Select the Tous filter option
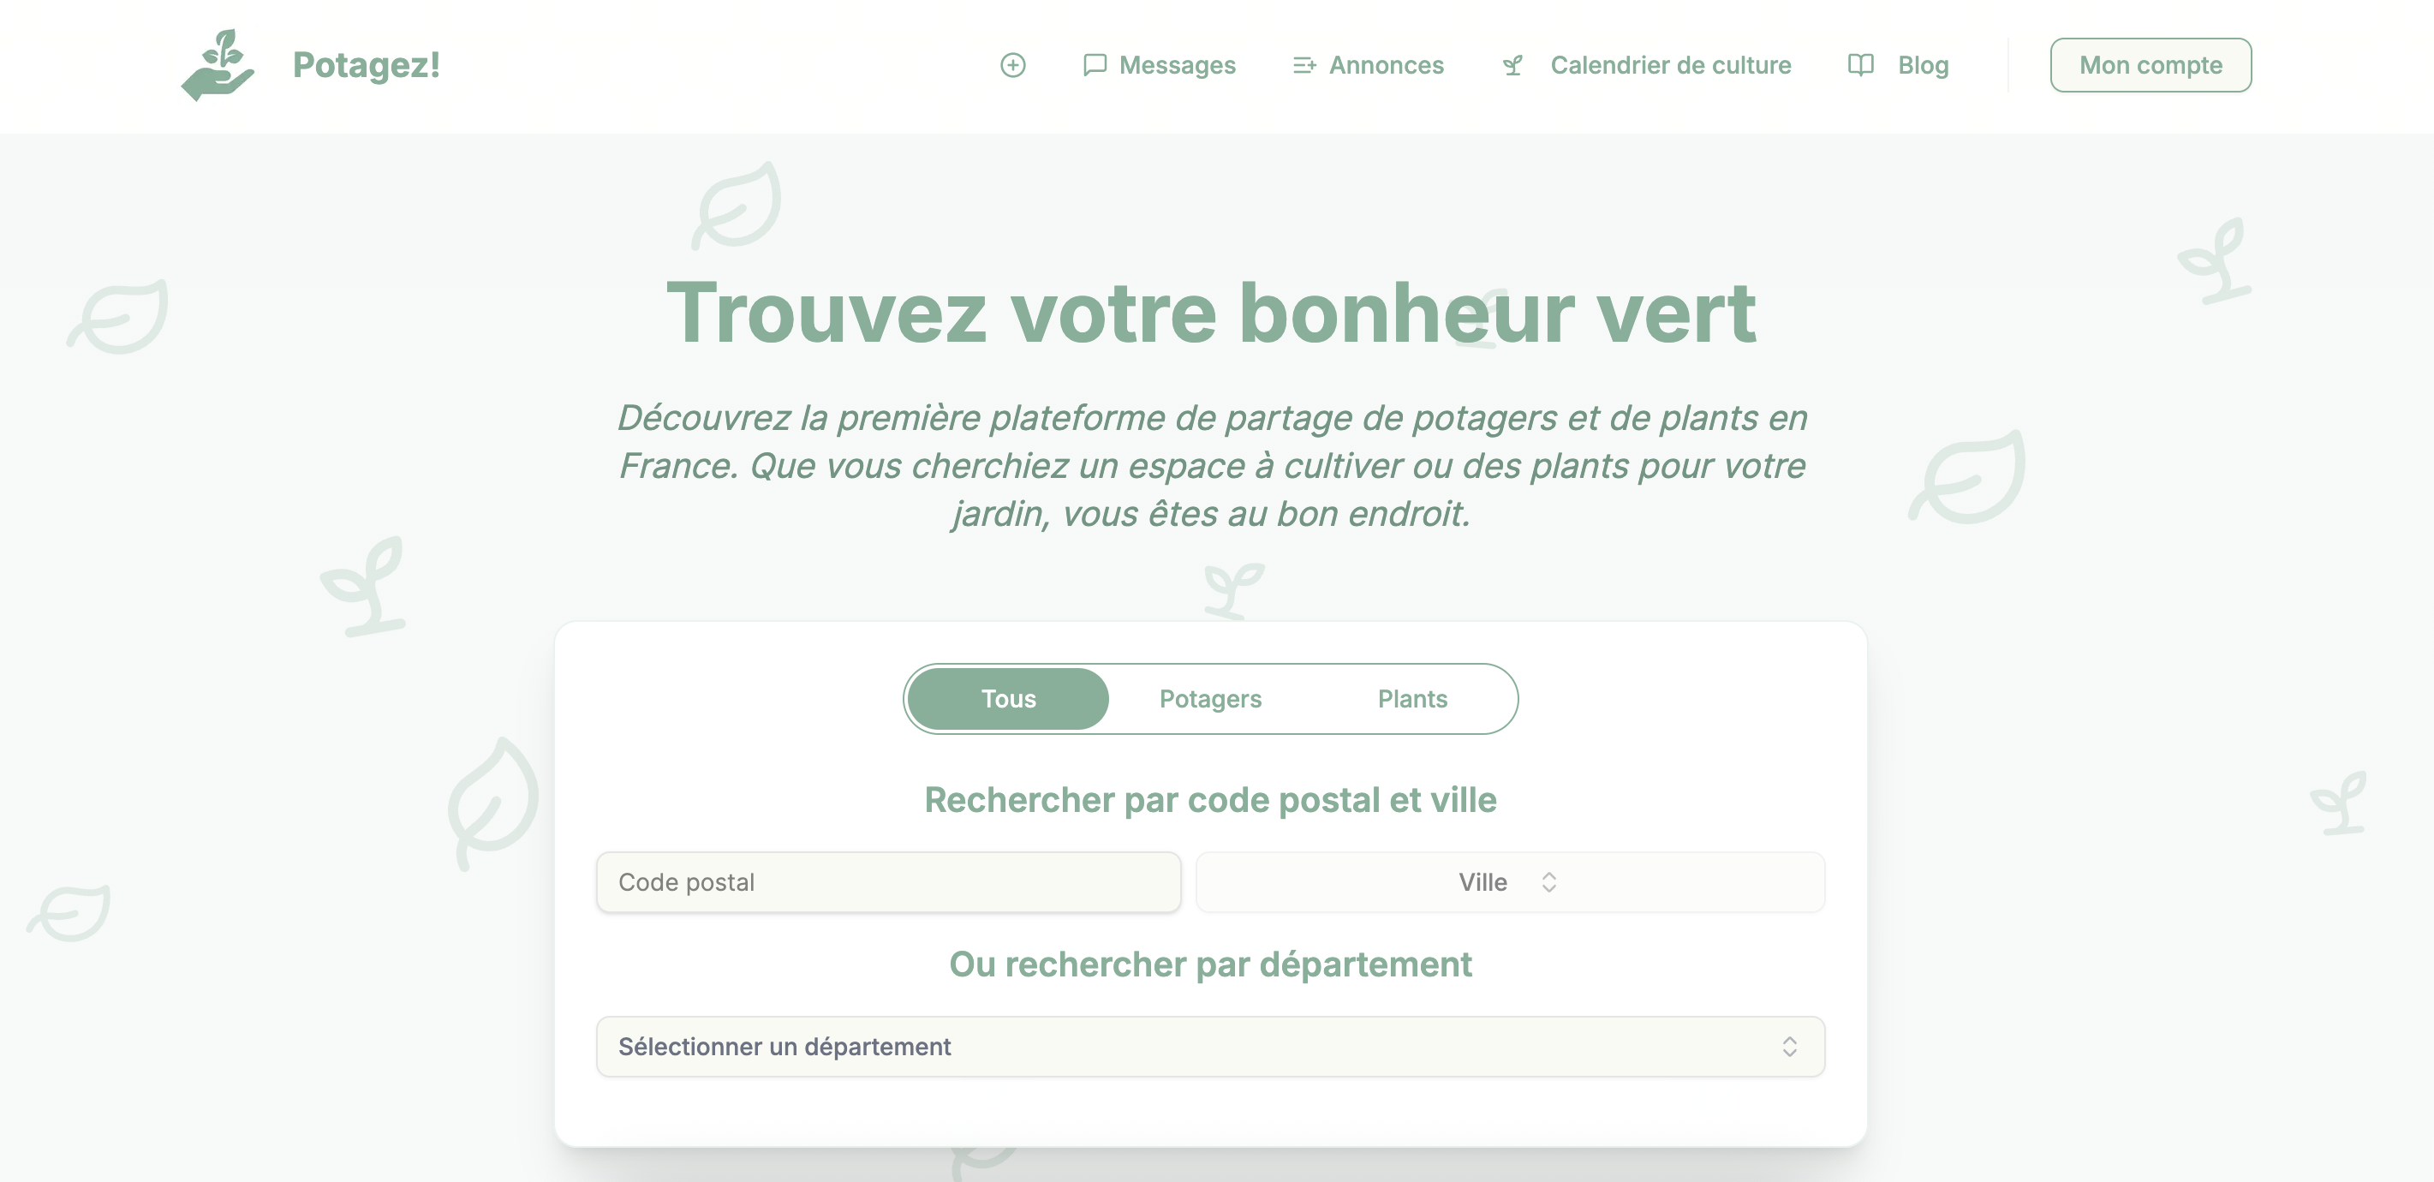 (1007, 698)
